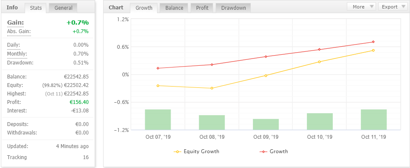Click the Oct 11 red Growth point
This screenshot has width=410, height=168.
373,42
